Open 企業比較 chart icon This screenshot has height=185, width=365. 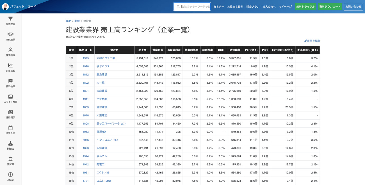(10, 65)
